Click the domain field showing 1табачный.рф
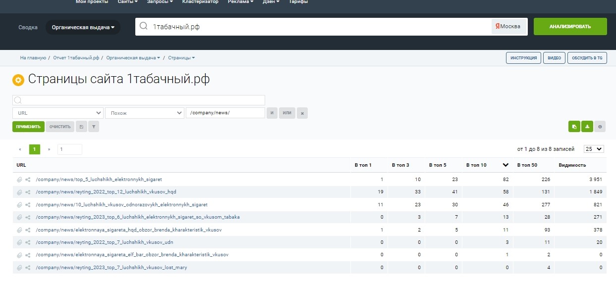This screenshot has height=281, width=616. [x=312, y=27]
